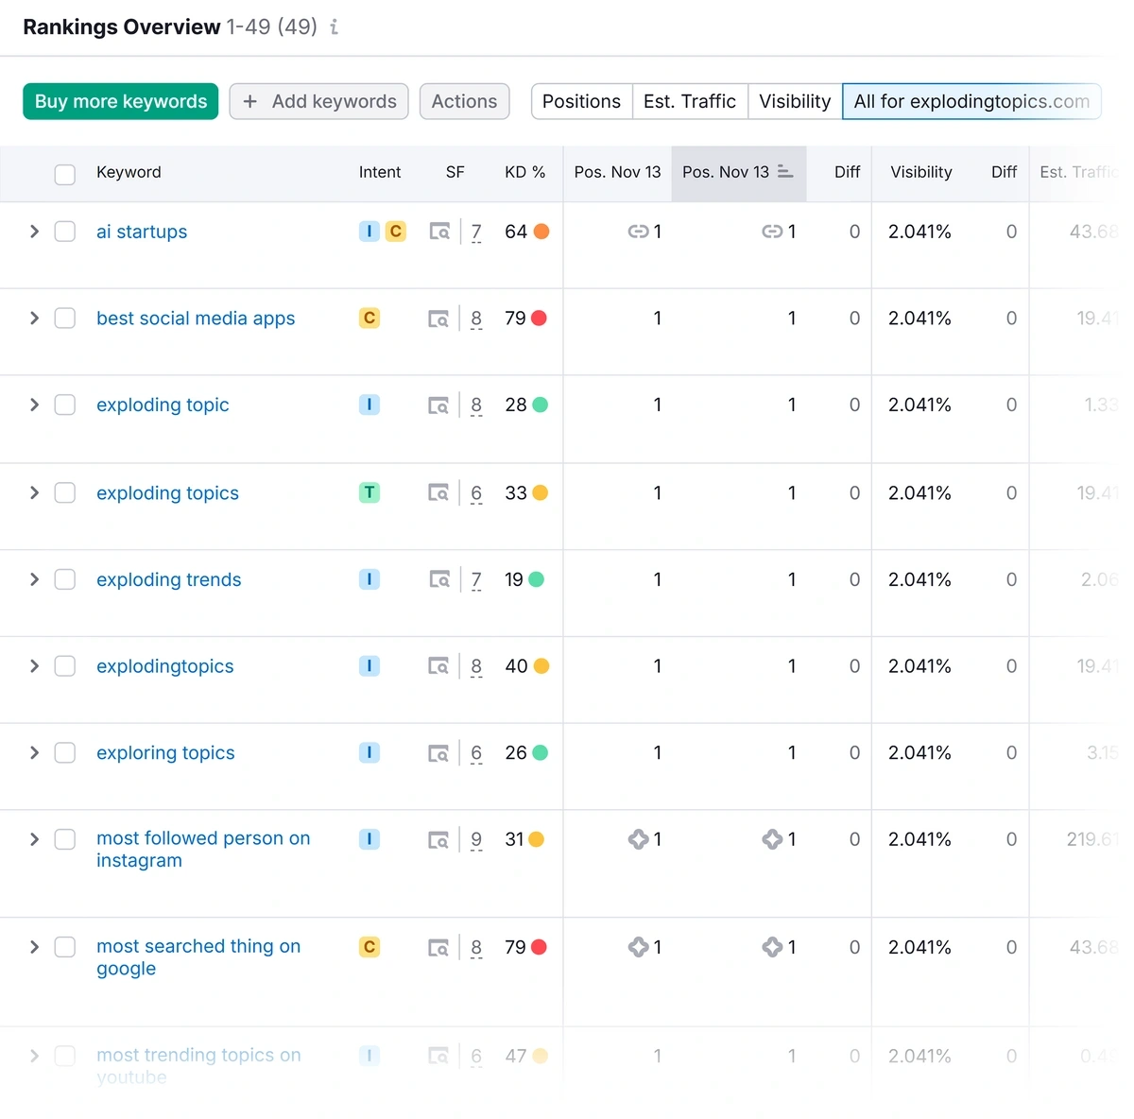Click link icon in first position column for ai startups
The width and height of the screenshot is (1134, 1119).
[x=638, y=232]
